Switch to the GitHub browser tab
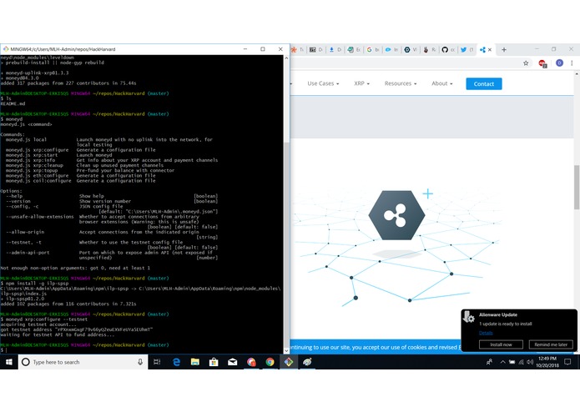The height and width of the screenshot is (412, 580). 448,49
